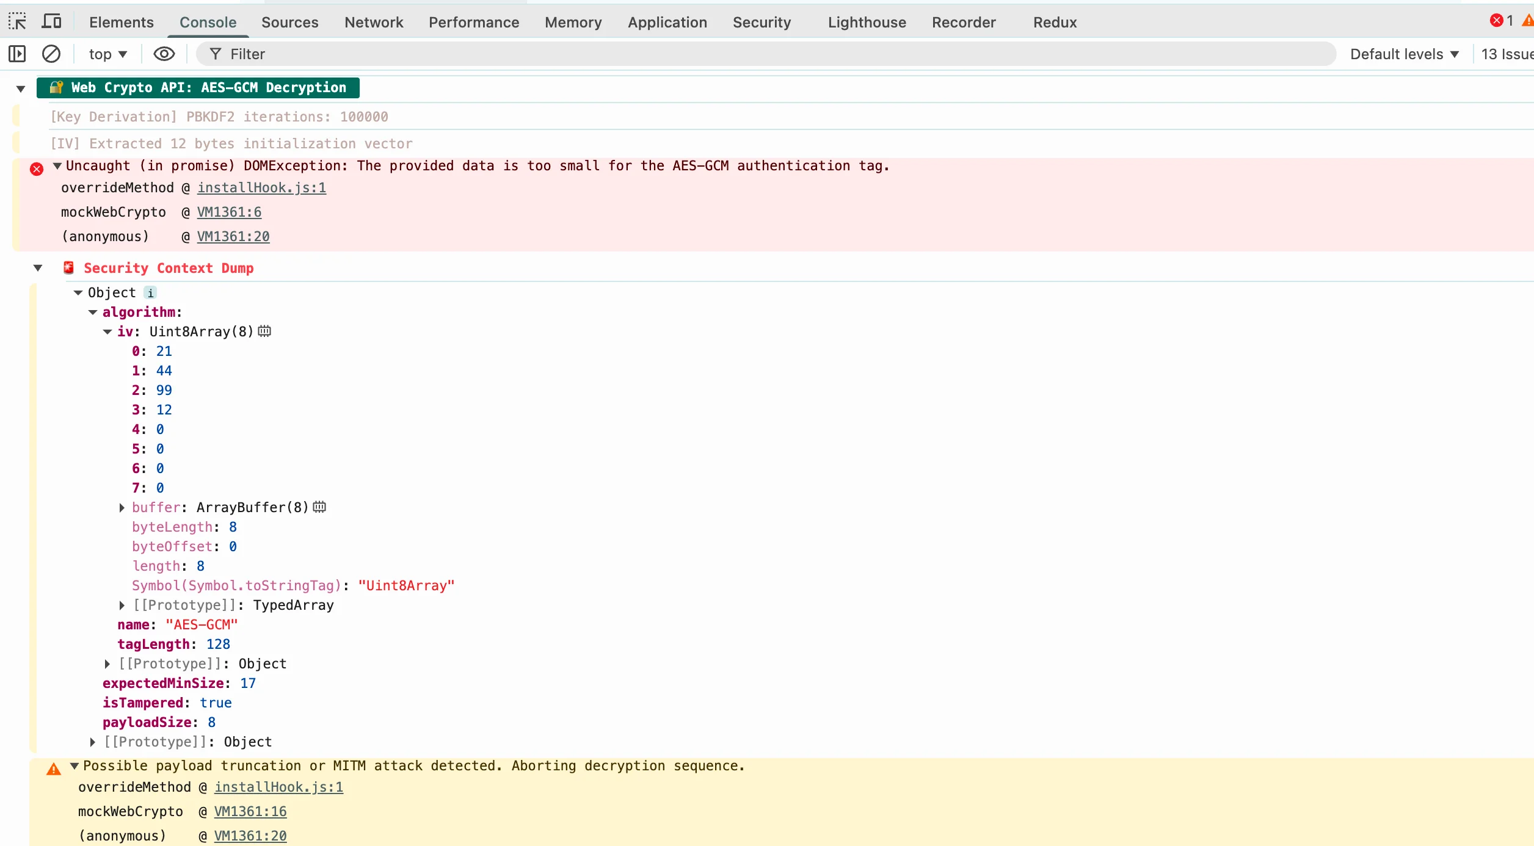
Task: Expand the TypedArray prototype node
Action: tap(122, 606)
